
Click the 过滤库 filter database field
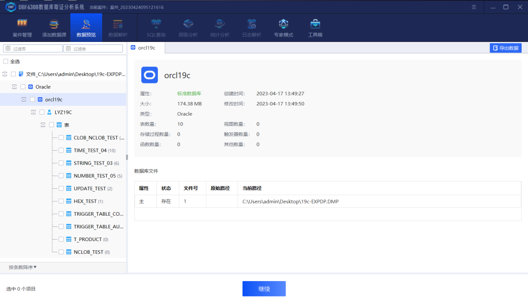(33, 49)
